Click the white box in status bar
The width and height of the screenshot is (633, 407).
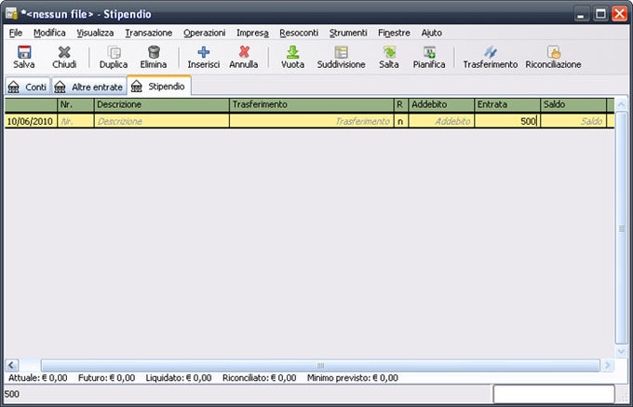[x=554, y=394]
